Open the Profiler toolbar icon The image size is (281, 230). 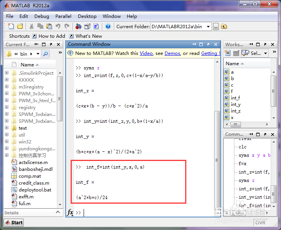96,26
